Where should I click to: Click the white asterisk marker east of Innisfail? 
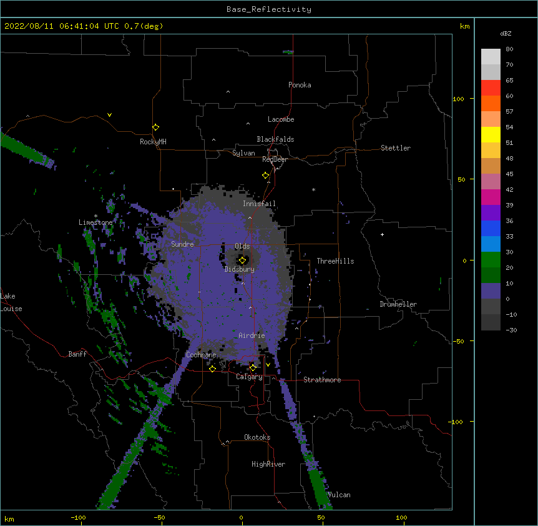313,189
